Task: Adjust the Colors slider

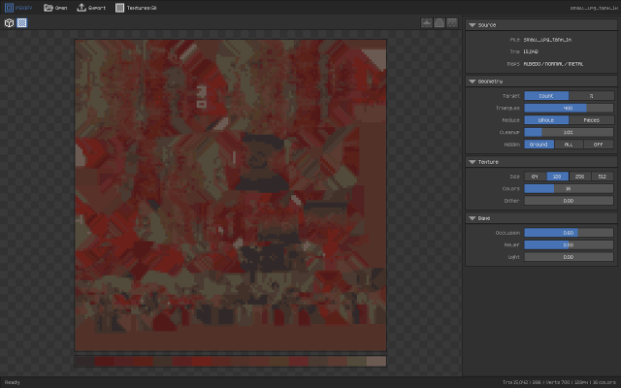Action: 569,188
